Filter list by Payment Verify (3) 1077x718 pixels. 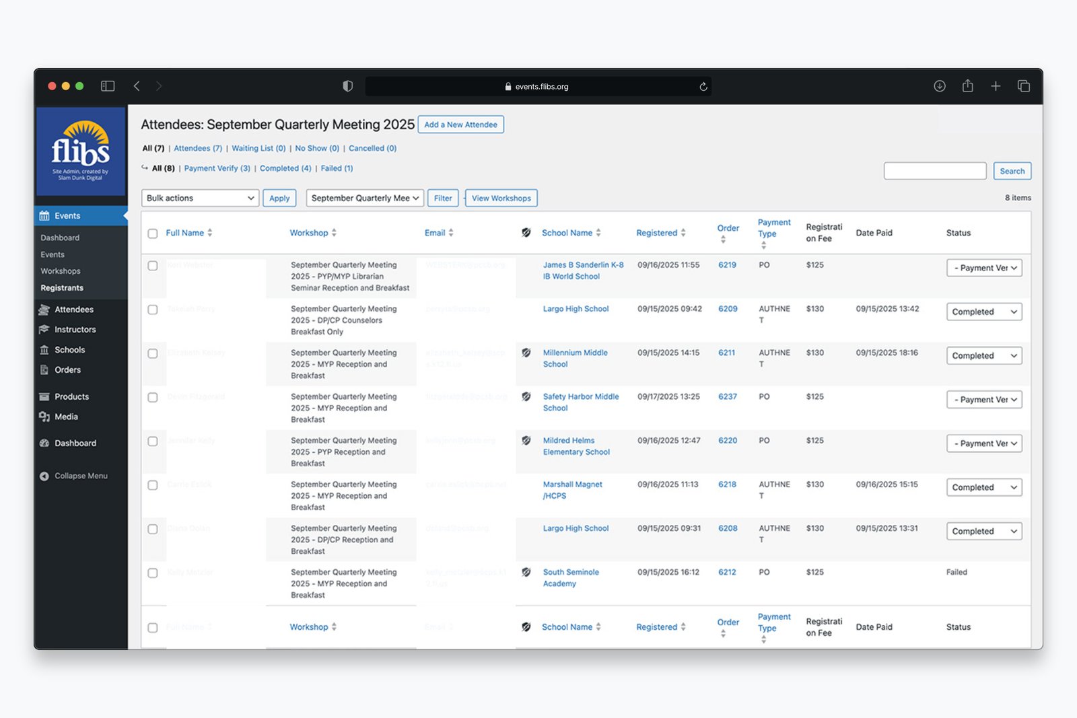pos(217,168)
